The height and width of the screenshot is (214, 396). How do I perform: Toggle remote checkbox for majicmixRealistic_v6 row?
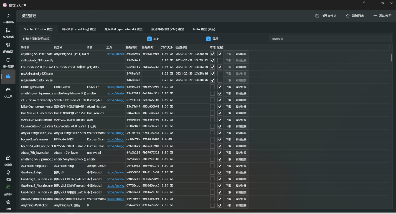(x=220, y=80)
